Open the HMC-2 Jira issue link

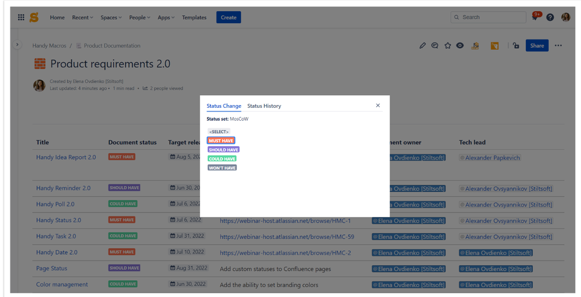[286, 253]
